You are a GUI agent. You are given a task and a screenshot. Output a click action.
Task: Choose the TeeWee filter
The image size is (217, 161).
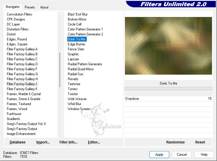(x=74, y=84)
